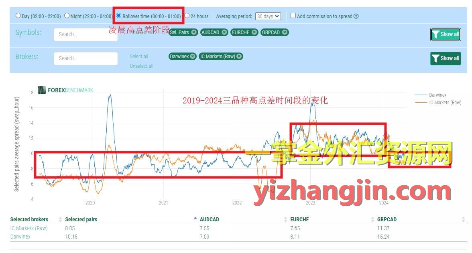Click the 2021 label on chart axis
This screenshot has height=253, width=472.
coord(163,203)
